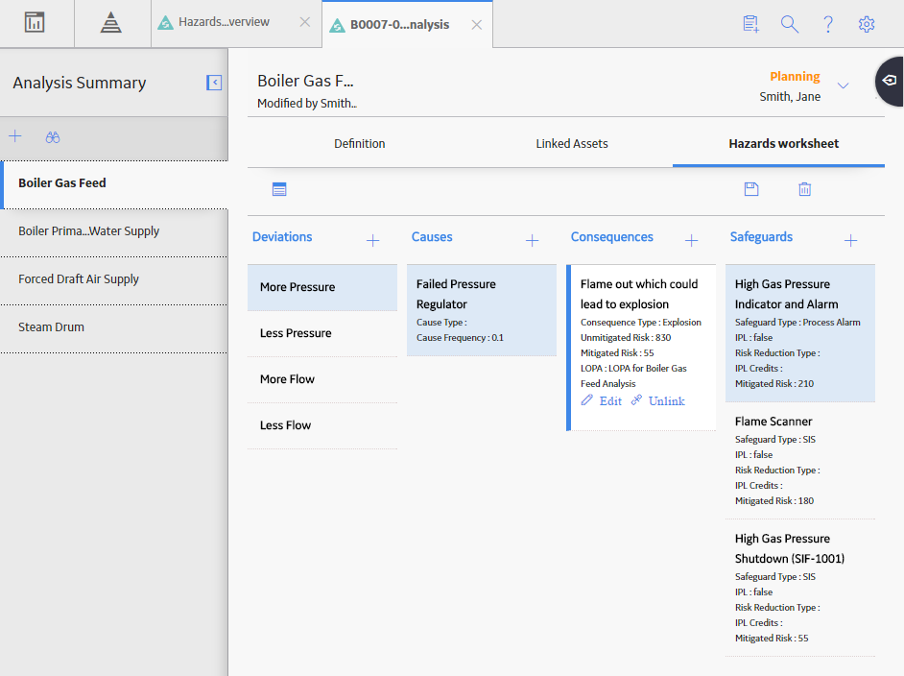Open the Linked Assets tab

coord(572,144)
